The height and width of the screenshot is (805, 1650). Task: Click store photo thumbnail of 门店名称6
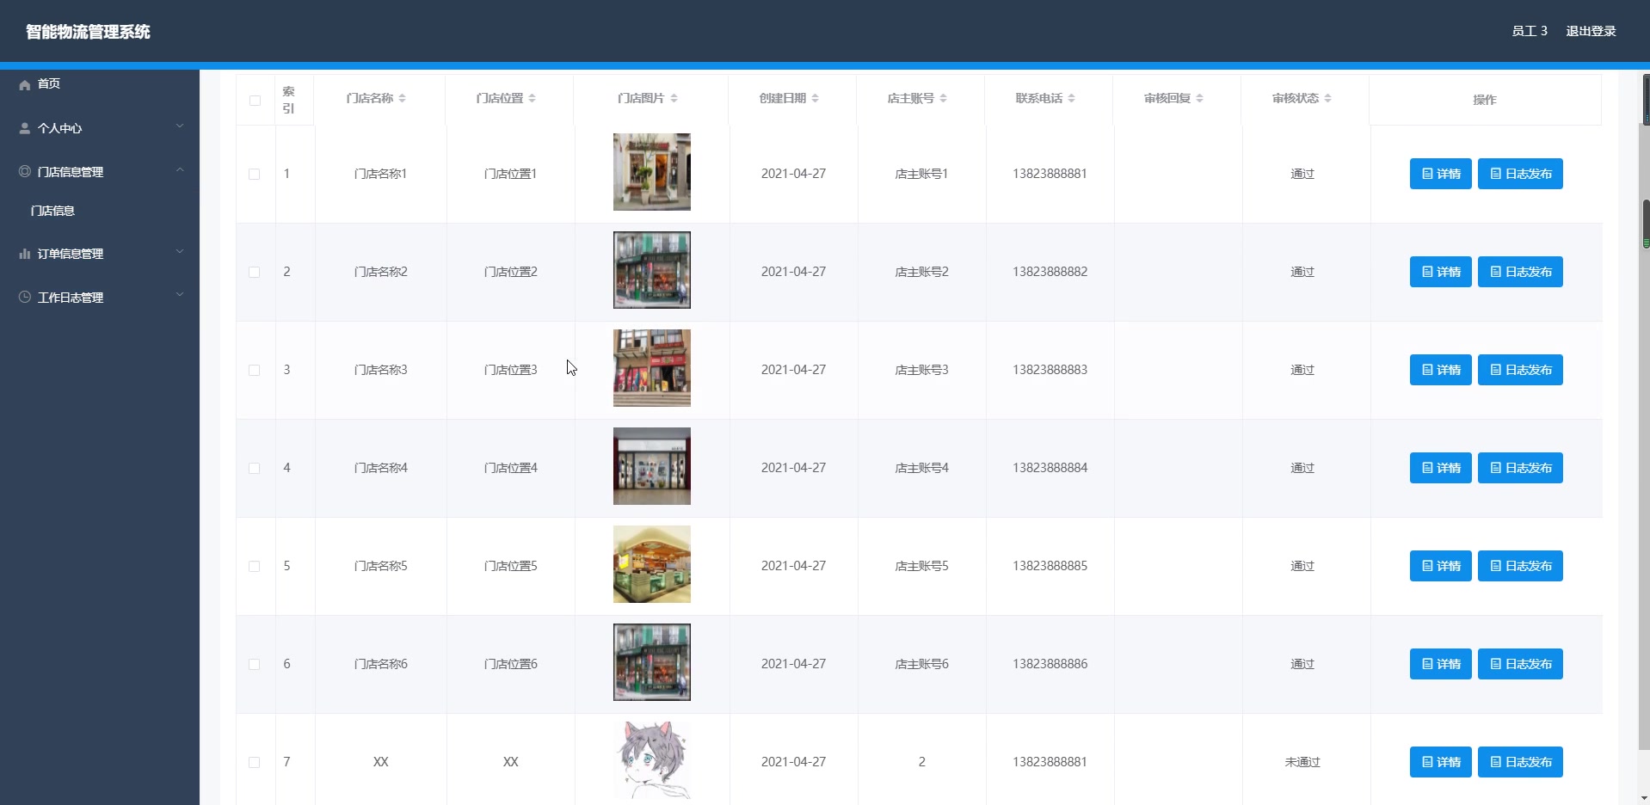click(x=652, y=662)
